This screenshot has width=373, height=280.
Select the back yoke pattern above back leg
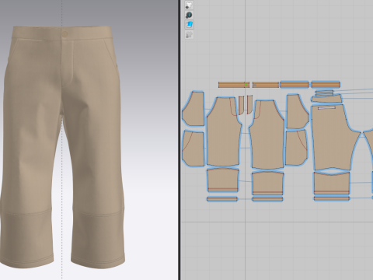[326, 99]
